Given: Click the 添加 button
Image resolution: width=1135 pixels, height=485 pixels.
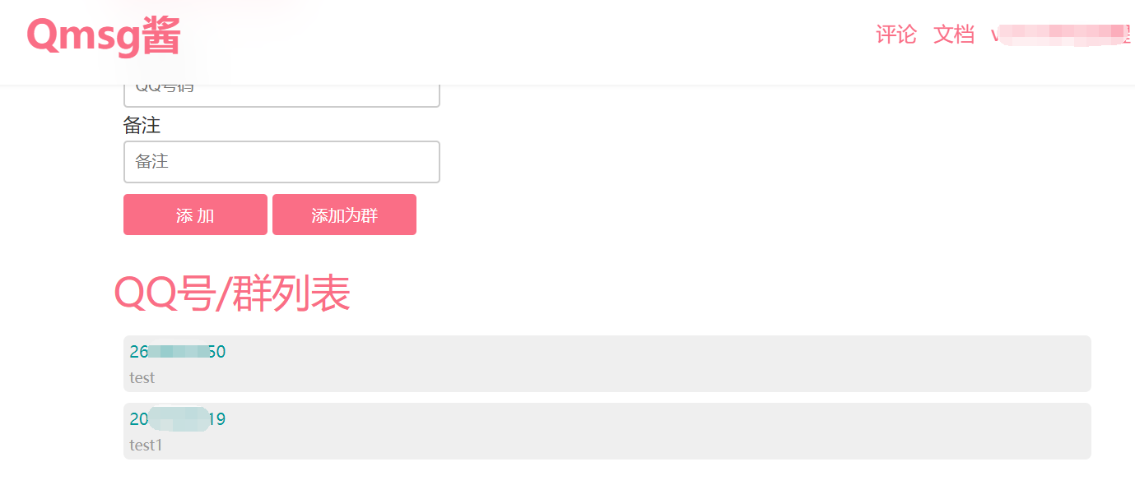Looking at the screenshot, I should 195,215.
